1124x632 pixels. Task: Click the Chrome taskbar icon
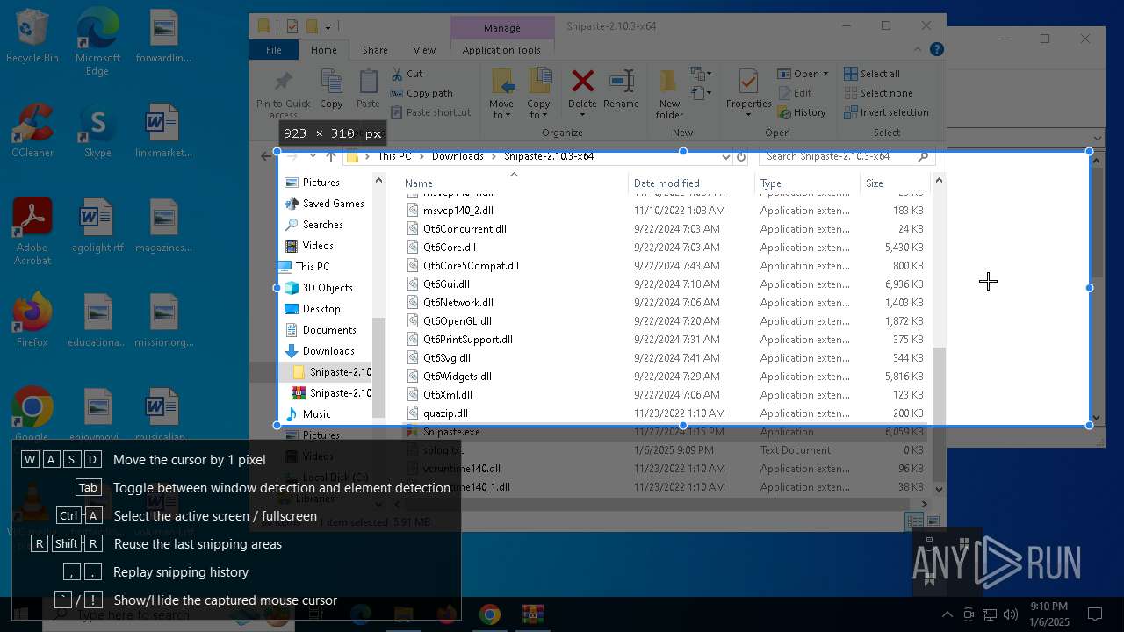(x=490, y=614)
